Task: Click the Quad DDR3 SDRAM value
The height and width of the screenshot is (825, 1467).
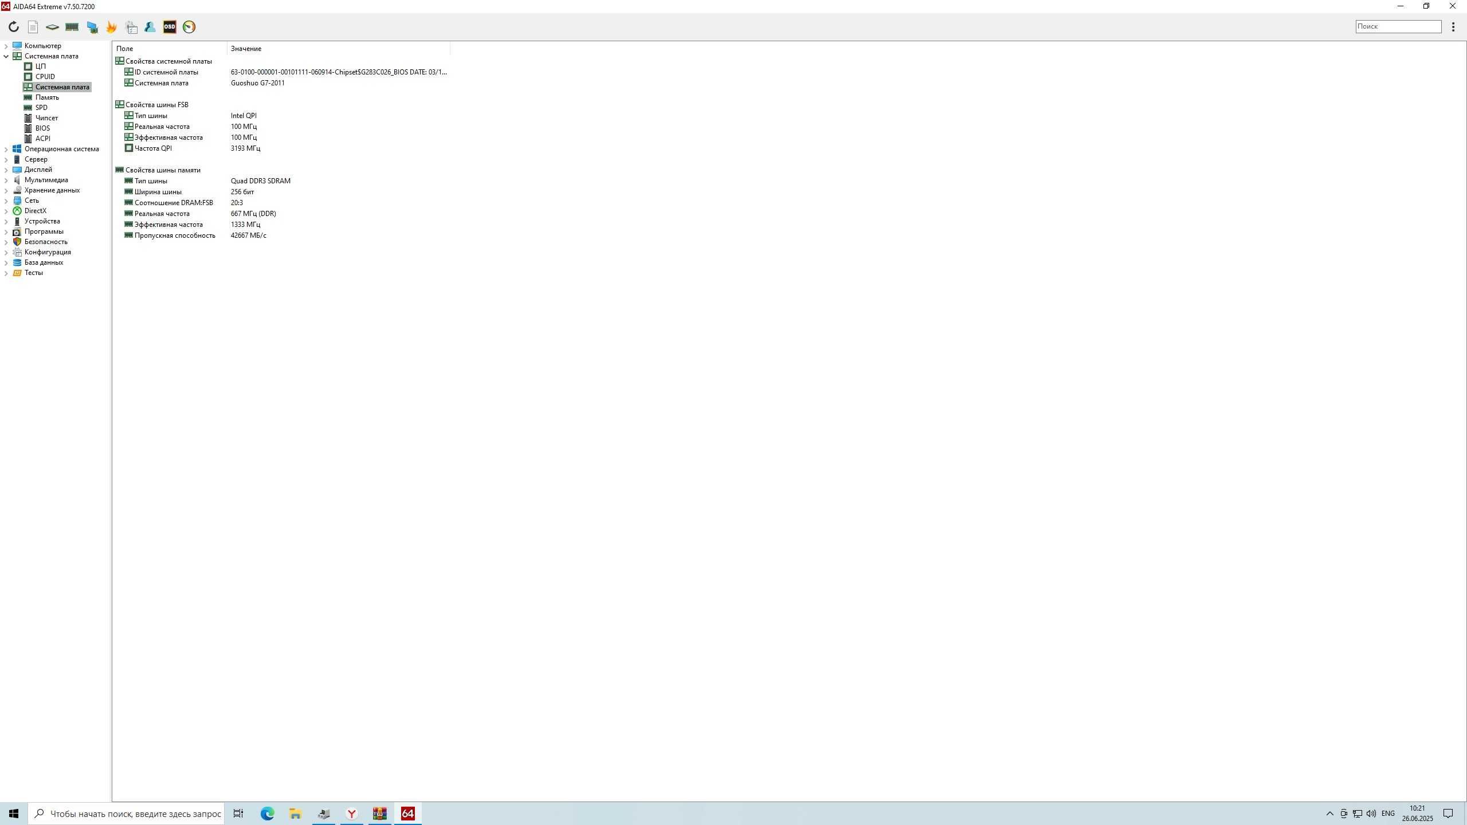Action: pyautogui.click(x=261, y=181)
